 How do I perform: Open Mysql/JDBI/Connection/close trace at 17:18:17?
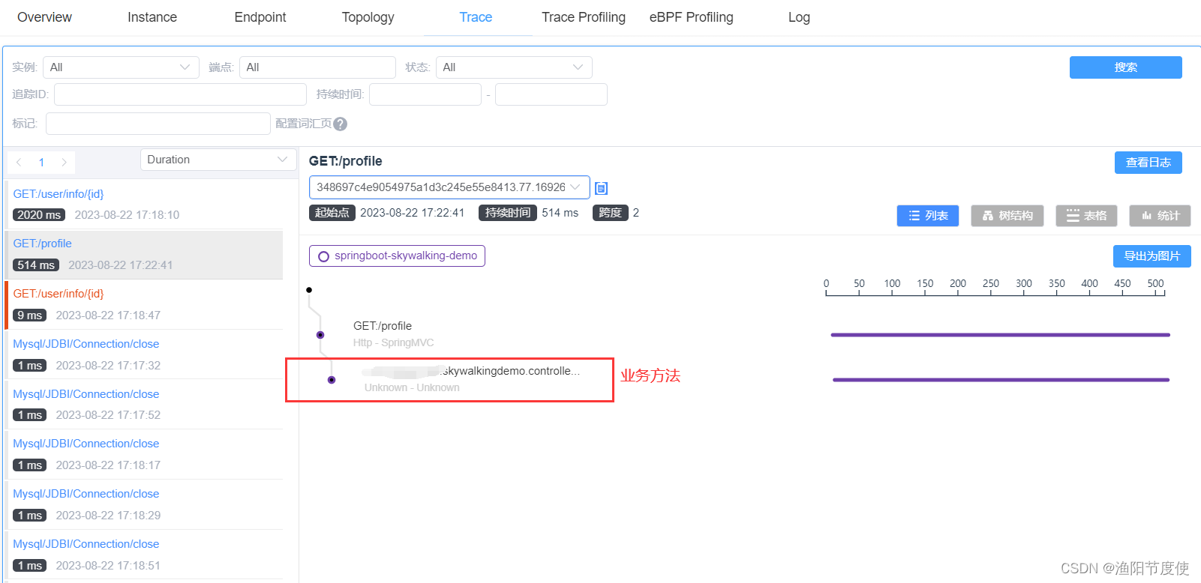click(x=144, y=455)
